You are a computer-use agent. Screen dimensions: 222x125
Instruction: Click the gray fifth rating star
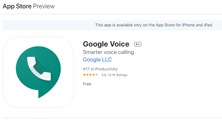click(x=97, y=75)
